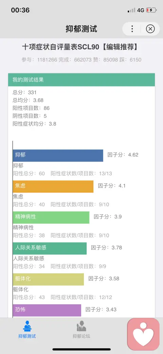Select the 抑郁测试 tab label

27,336
